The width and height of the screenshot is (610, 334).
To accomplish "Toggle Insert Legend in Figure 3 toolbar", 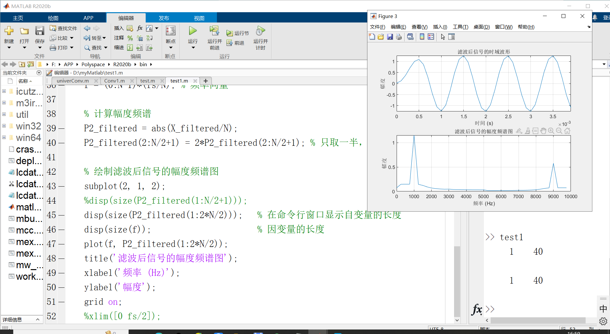I will (x=431, y=37).
